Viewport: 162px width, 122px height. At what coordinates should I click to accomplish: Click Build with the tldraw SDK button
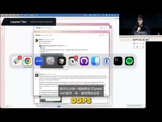(x=135, y=105)
